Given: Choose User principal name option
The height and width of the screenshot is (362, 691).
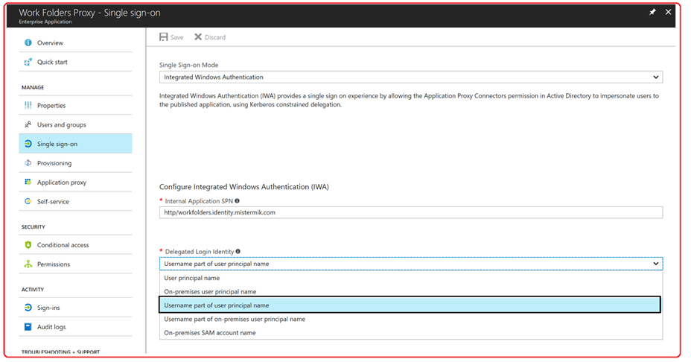Looking at the screenshot, I should click(x=411, y=279).
